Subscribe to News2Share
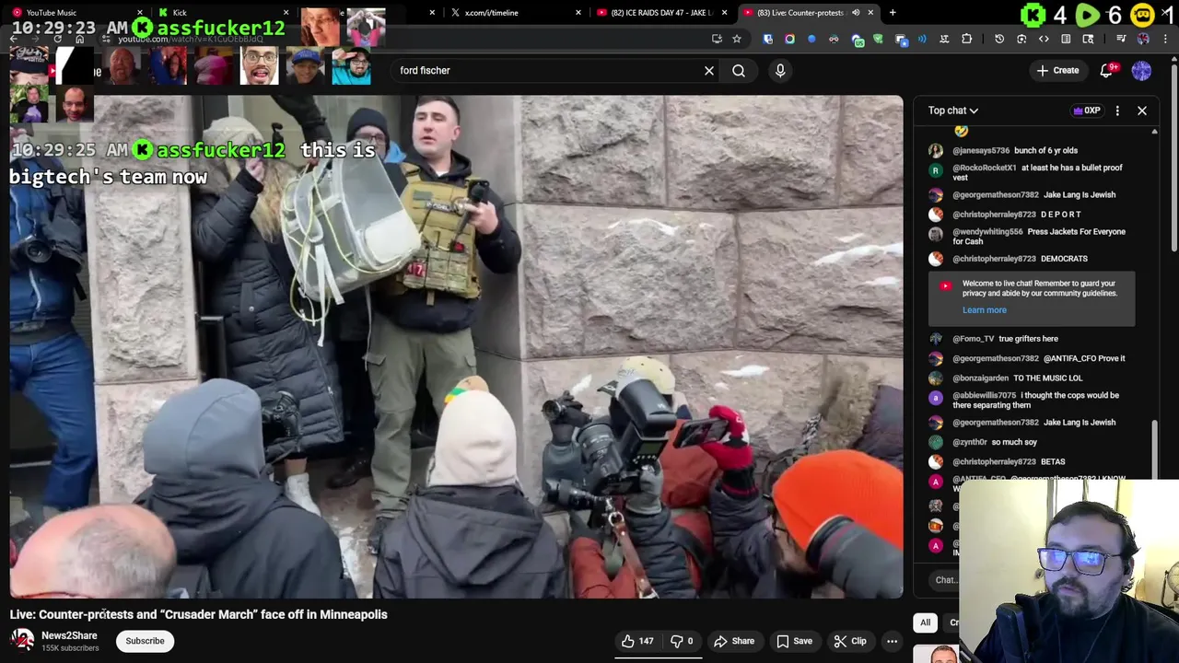The height and width of the screenshot is (663, 1179). [x=145, y=641]
